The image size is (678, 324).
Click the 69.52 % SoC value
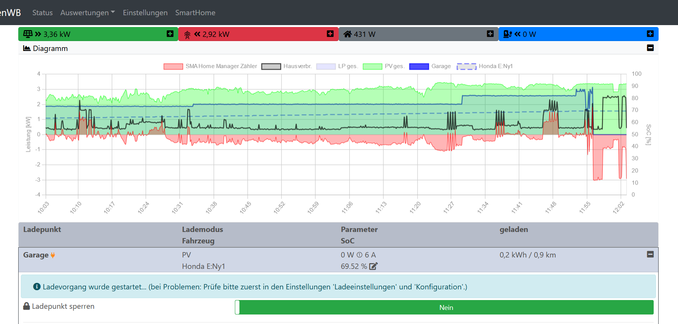pyautogui.click(x=354, y=266)
